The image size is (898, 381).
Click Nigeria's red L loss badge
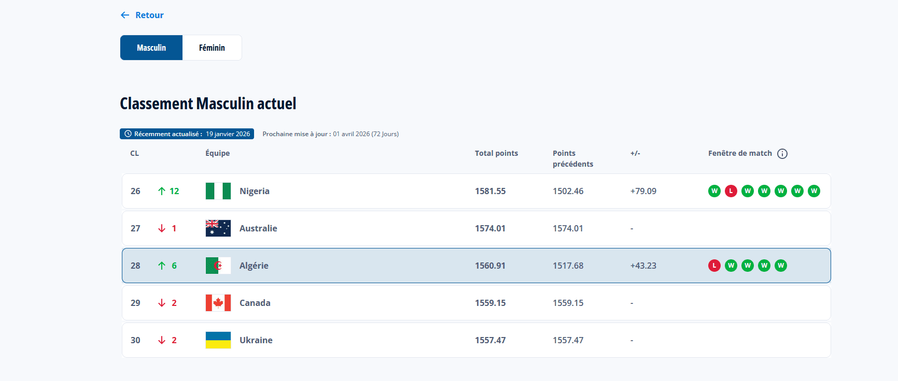tap(731, 191)
